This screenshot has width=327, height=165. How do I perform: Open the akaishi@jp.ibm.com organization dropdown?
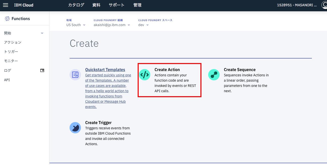point(112,25)
